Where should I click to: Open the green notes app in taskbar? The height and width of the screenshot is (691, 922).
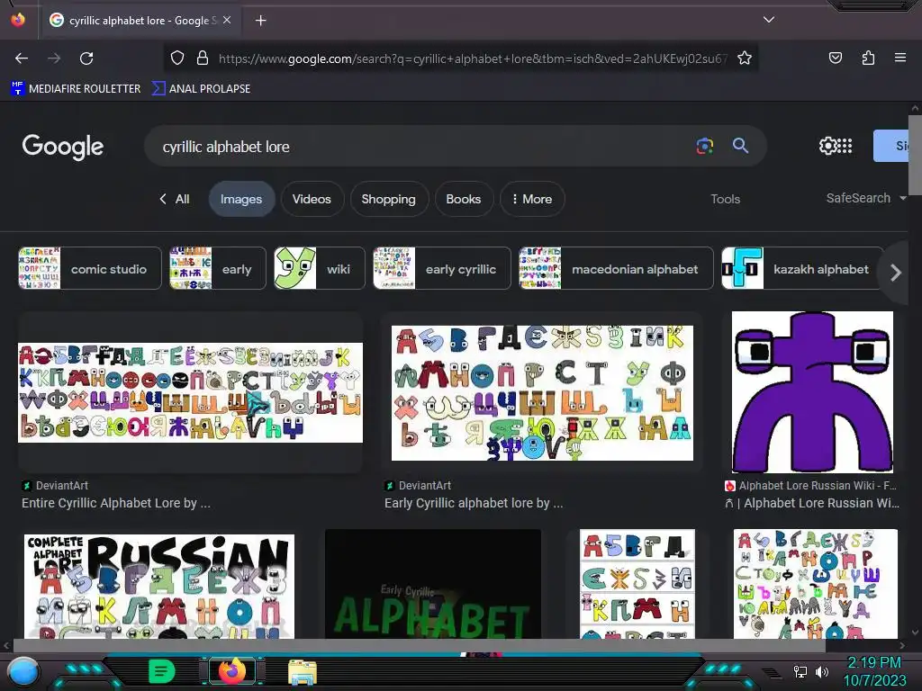pyautogui.click(x=161, y=671)
